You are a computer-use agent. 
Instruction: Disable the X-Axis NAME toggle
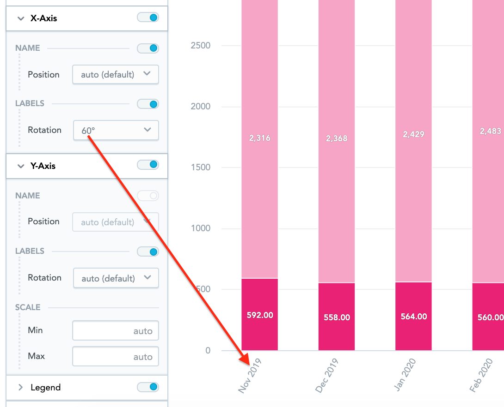[148, 48]
